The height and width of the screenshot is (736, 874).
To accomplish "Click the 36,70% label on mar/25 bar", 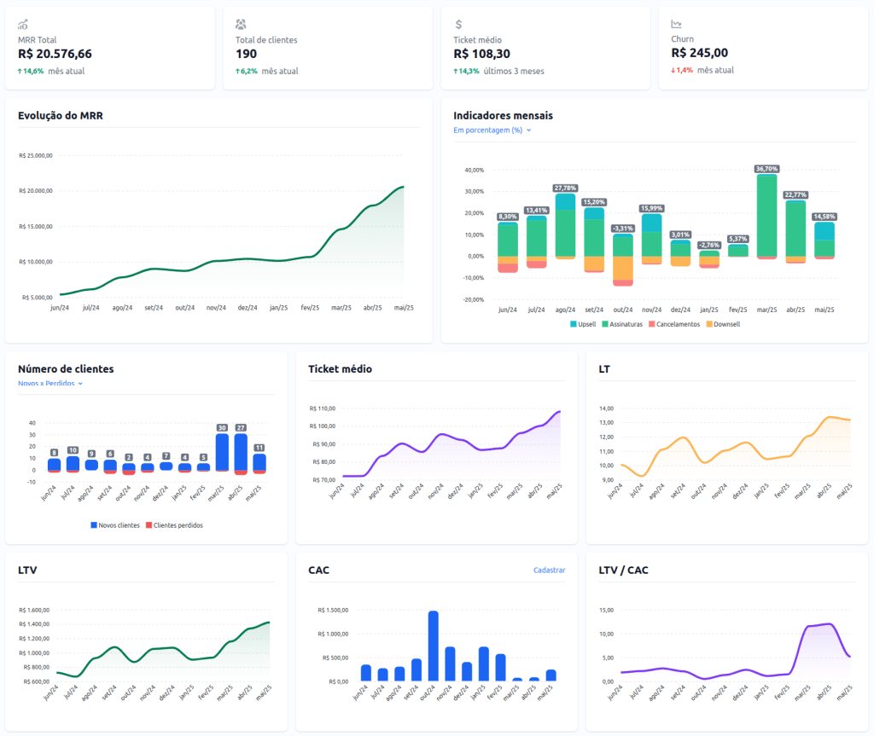I will (x=766, y=169).
